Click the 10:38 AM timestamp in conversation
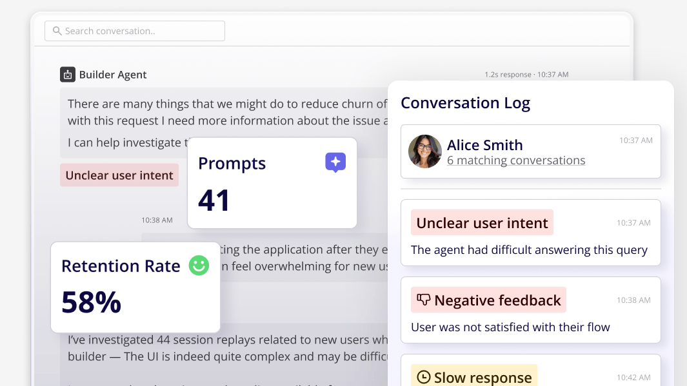687x386 pixels. (157, 220)
